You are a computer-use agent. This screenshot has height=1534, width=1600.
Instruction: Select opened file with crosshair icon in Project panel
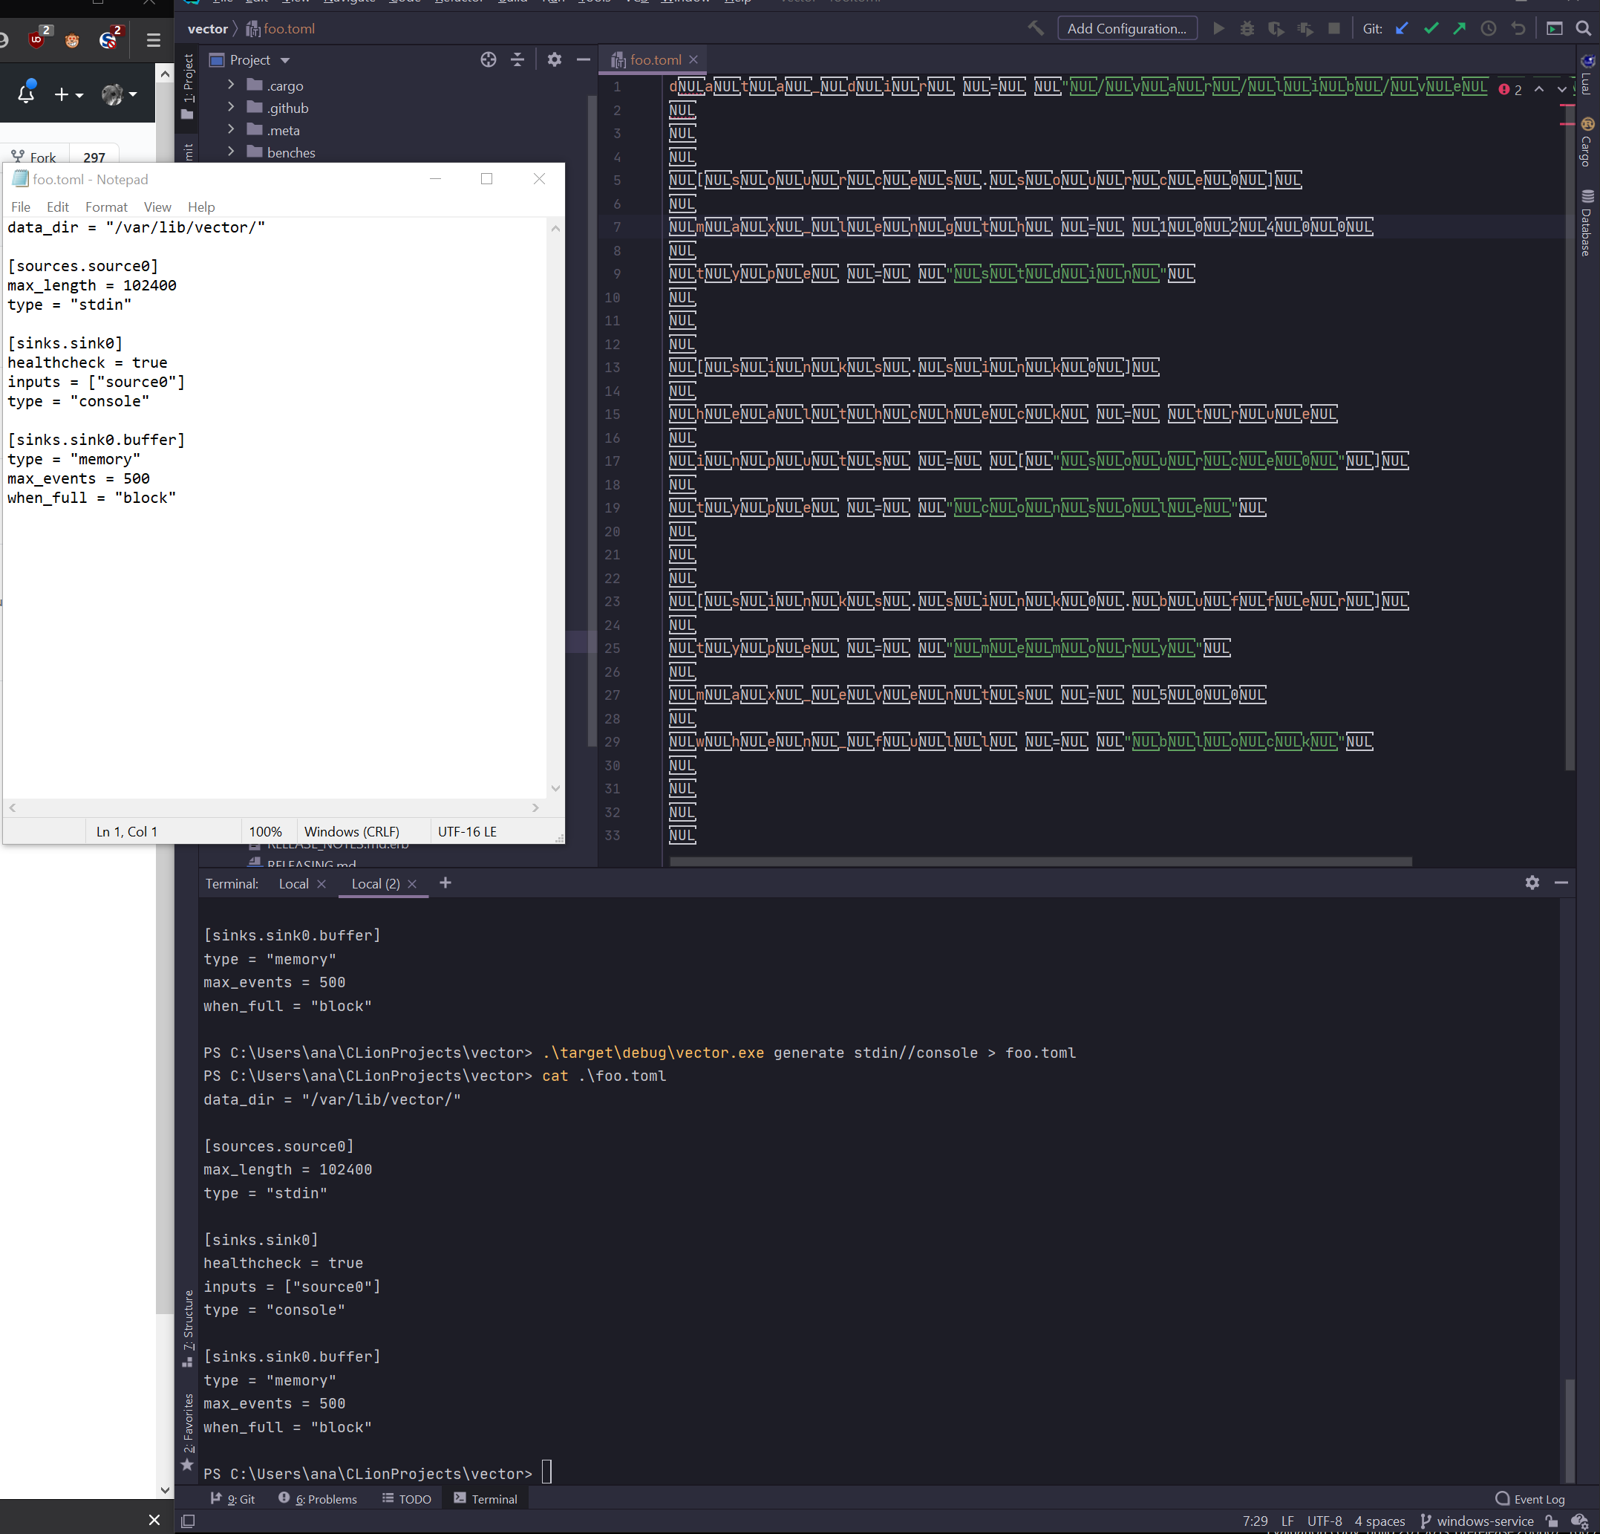488,59
